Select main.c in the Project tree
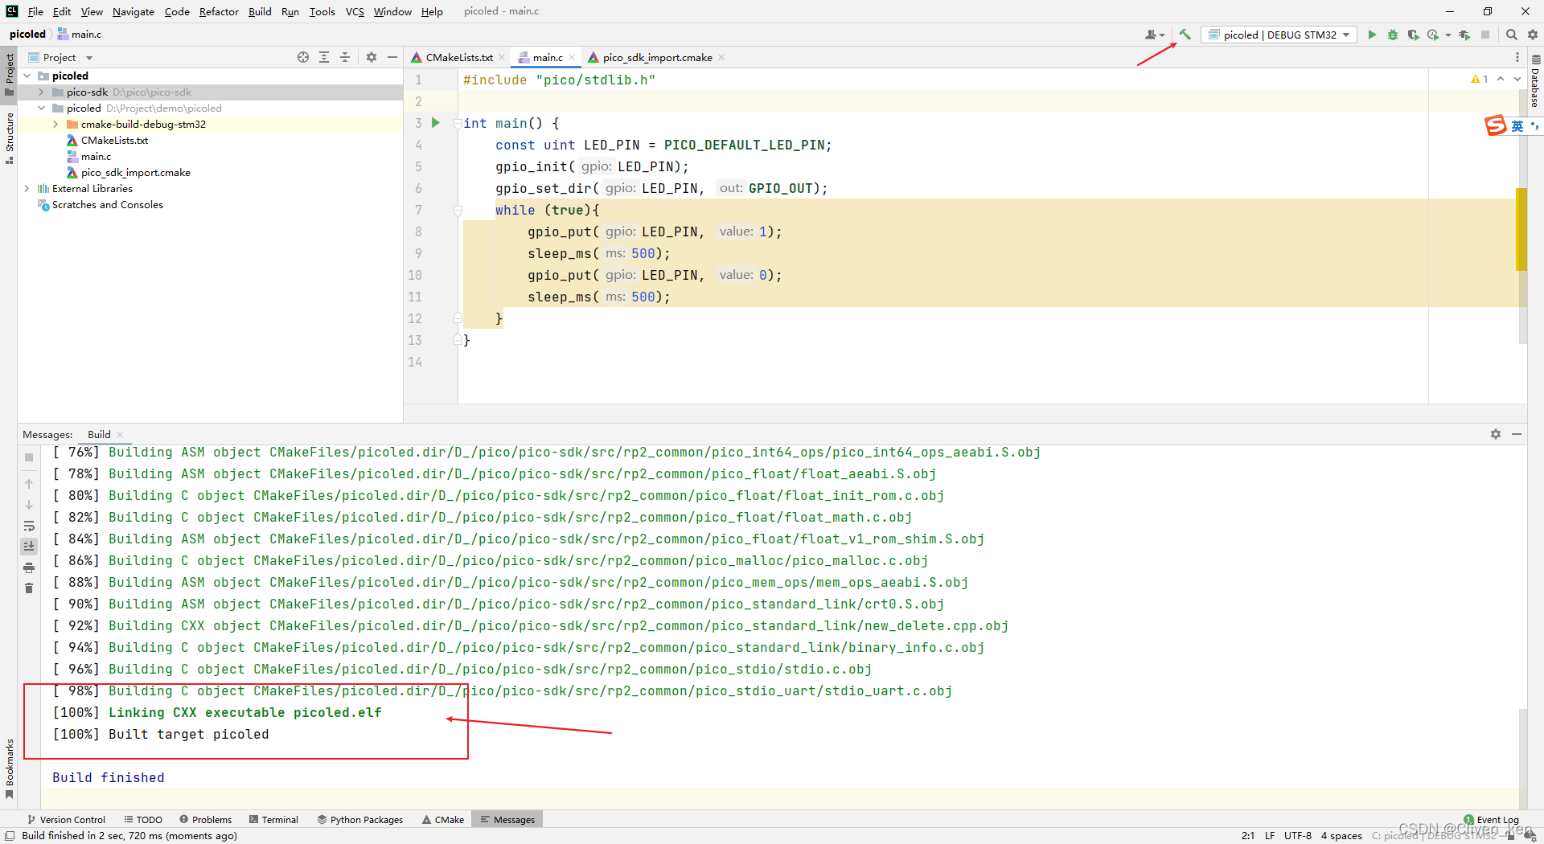The image size is (1544, 844). tap(96, 156)
